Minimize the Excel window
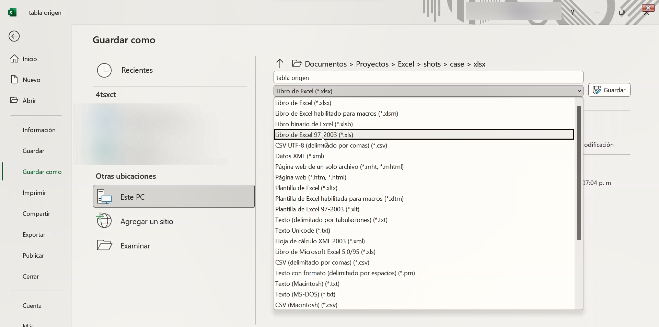The width and height of the screenshot is (659, 327). [597, 12]
